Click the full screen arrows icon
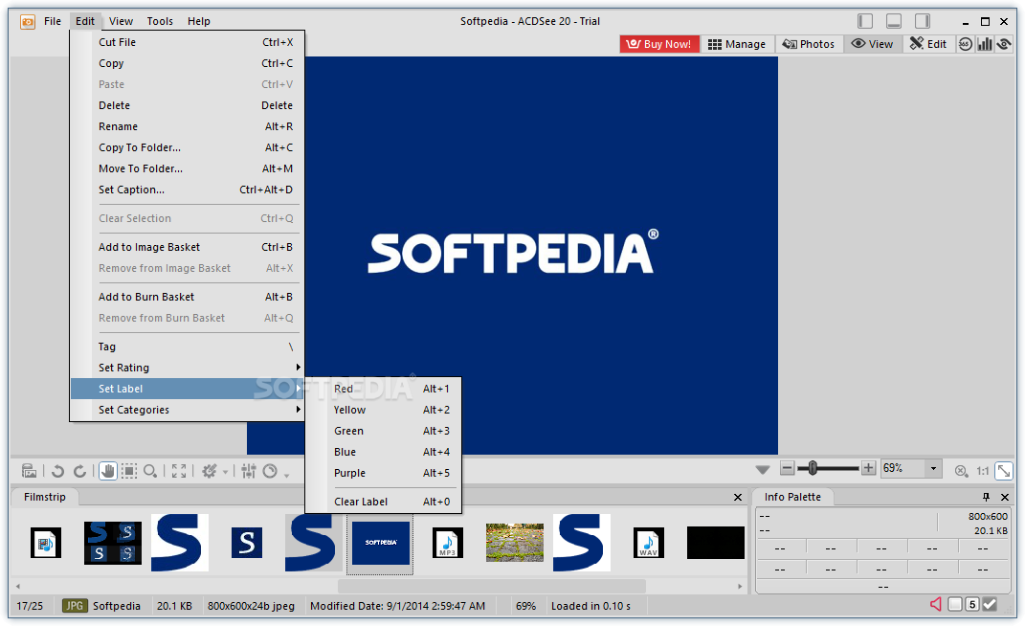The height and width of the screenshot is (626, 1025). click(x=179, y=471)
